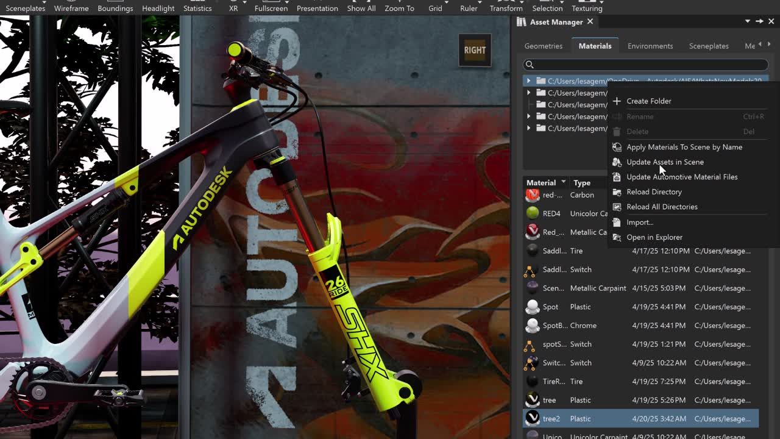Screen dimensions: 780x439
Task: Select the Saddl Tire material sphere icon
Action: 533,251
